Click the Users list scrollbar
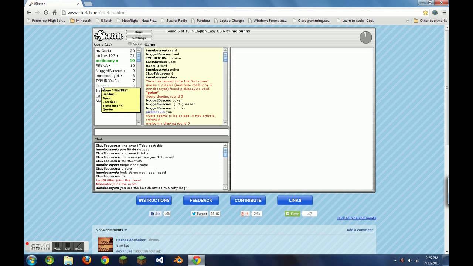This screenshot has height=266, width=473. coord(139,86)
